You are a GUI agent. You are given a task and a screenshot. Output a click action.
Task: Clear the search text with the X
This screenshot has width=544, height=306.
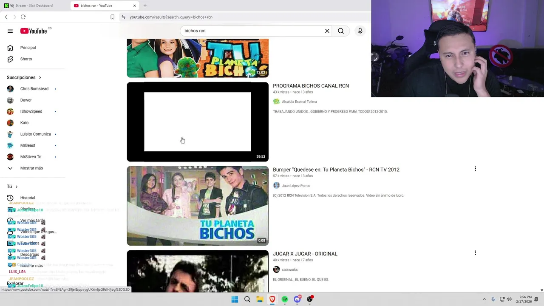point(327,31)
